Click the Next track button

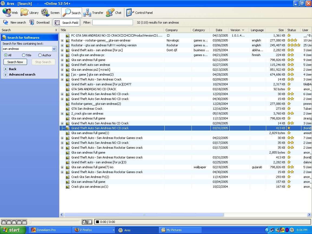coord(24,222)
